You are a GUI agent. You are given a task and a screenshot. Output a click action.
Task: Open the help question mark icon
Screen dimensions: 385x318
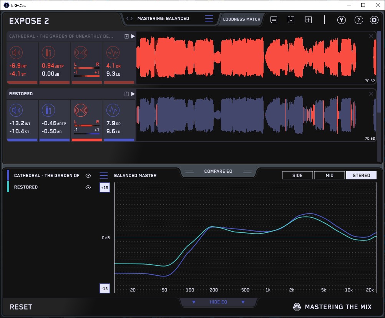pyautogui.click(x=358, y=20)
